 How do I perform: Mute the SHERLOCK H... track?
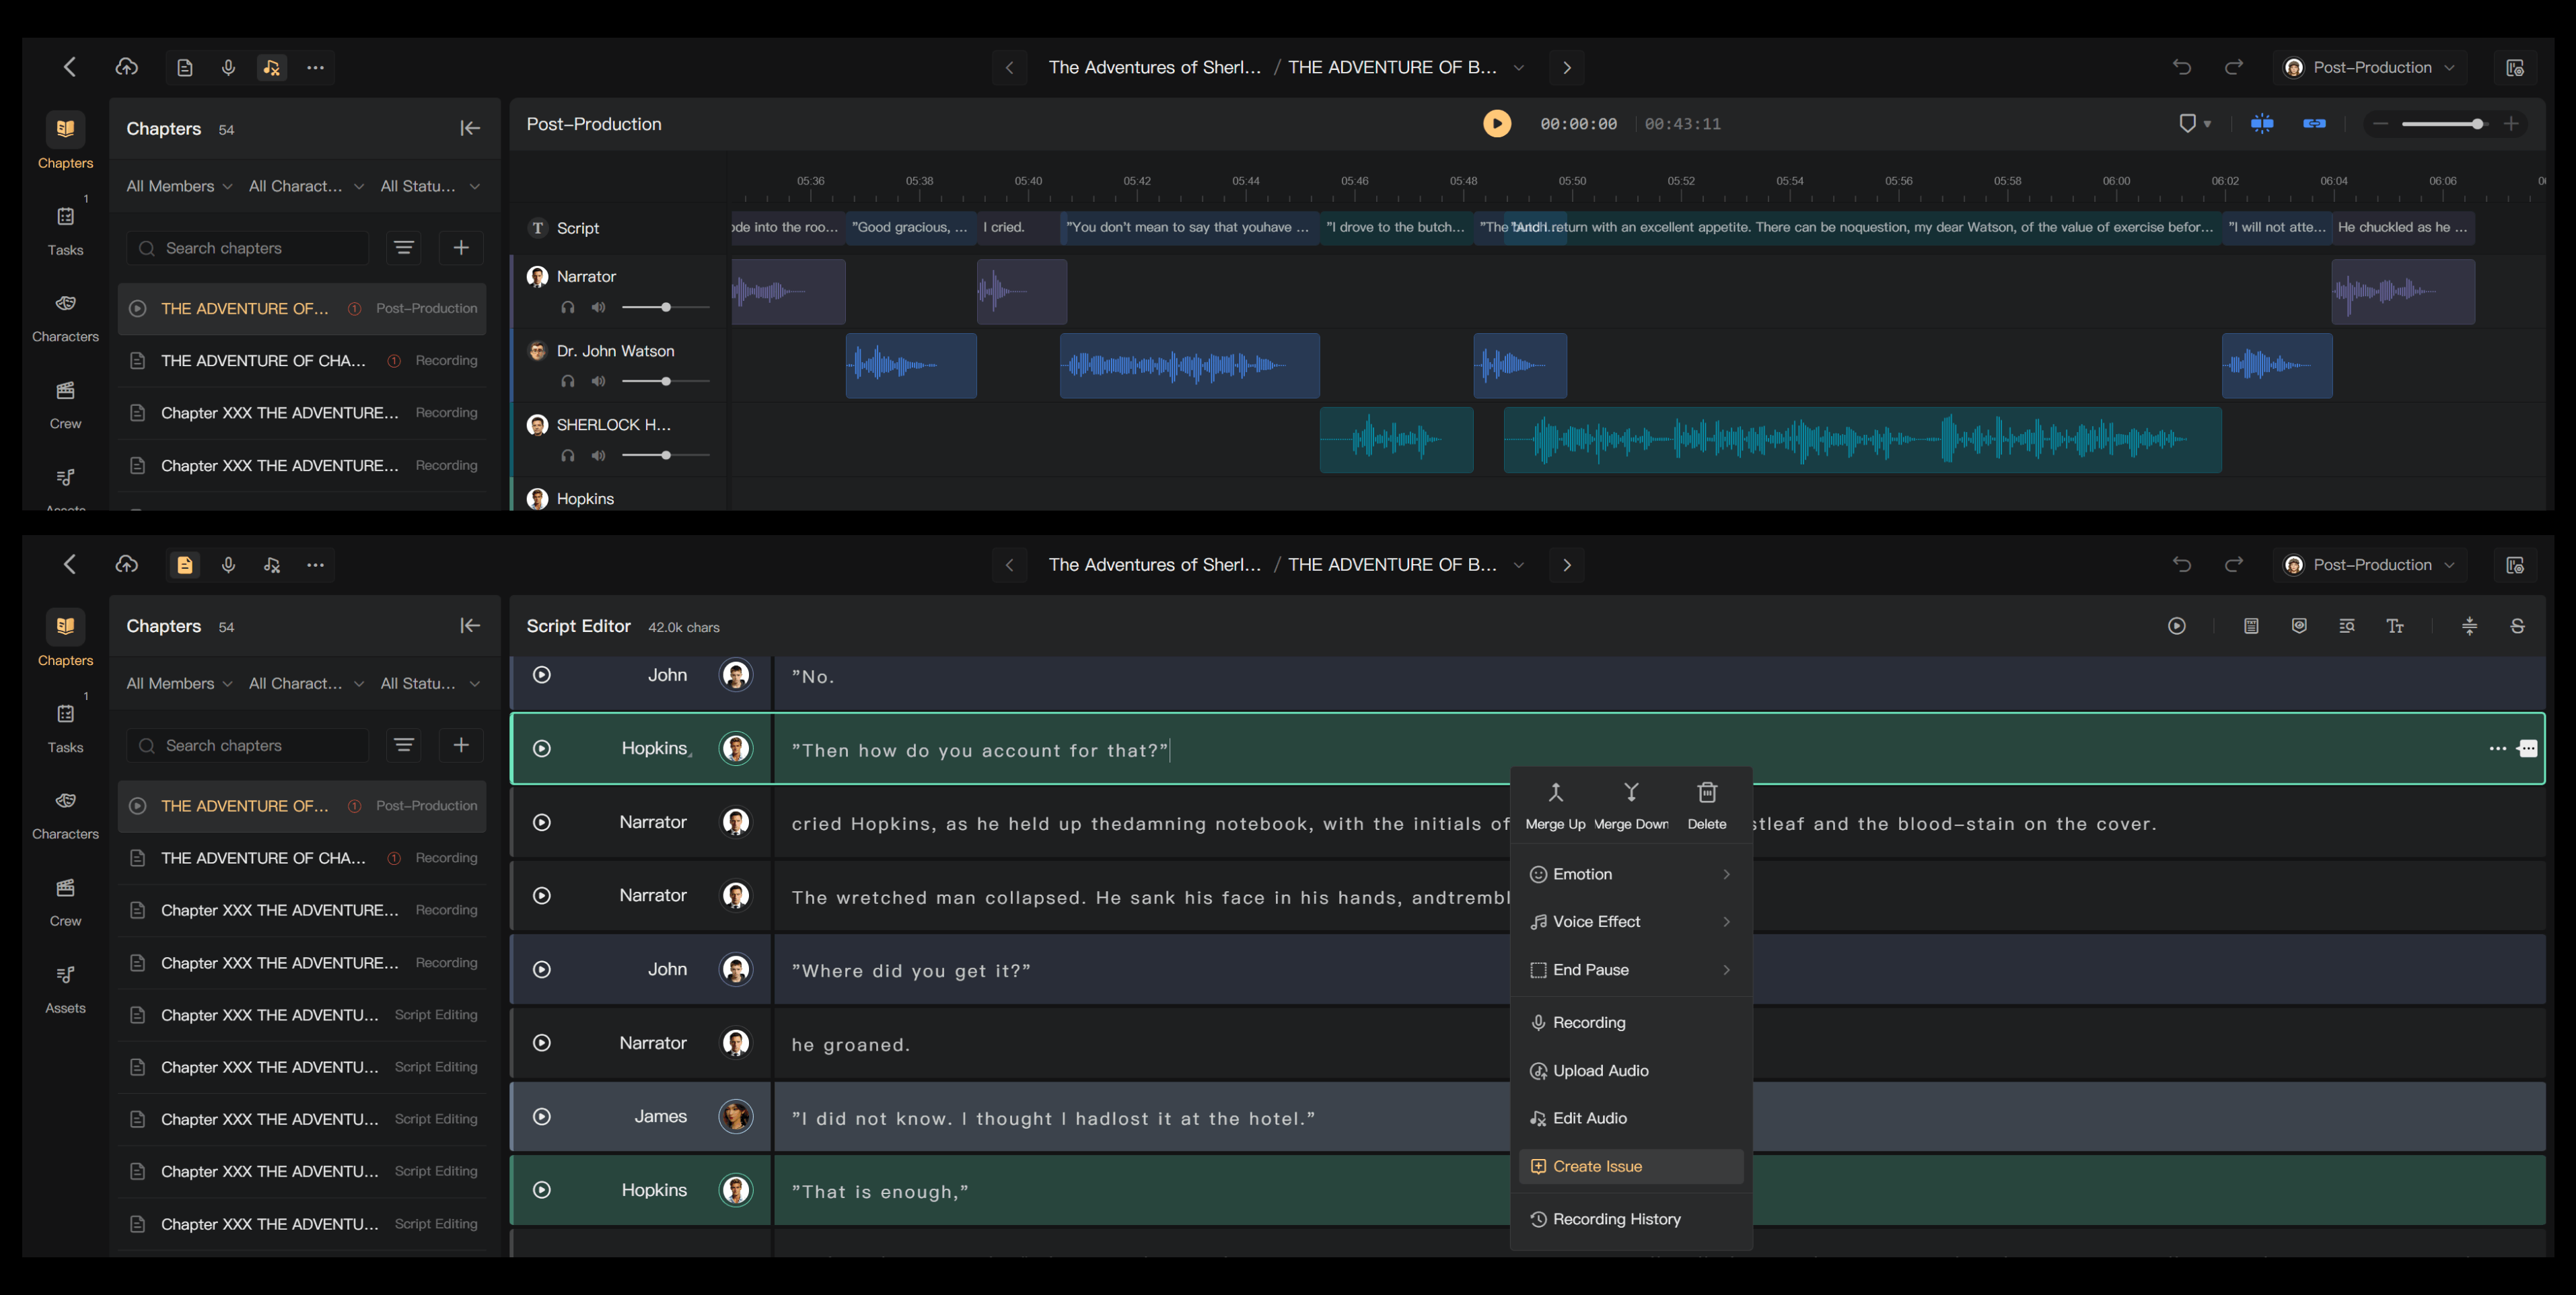(x=598, y=455)
